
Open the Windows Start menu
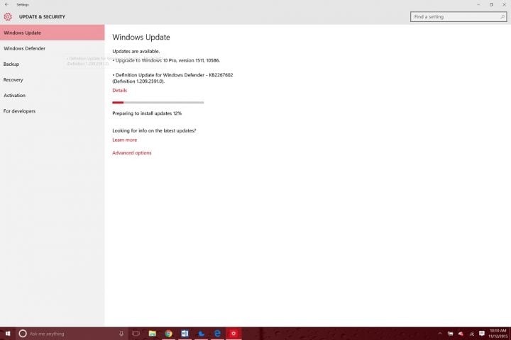pyautogui.click(x=8, y=334)
